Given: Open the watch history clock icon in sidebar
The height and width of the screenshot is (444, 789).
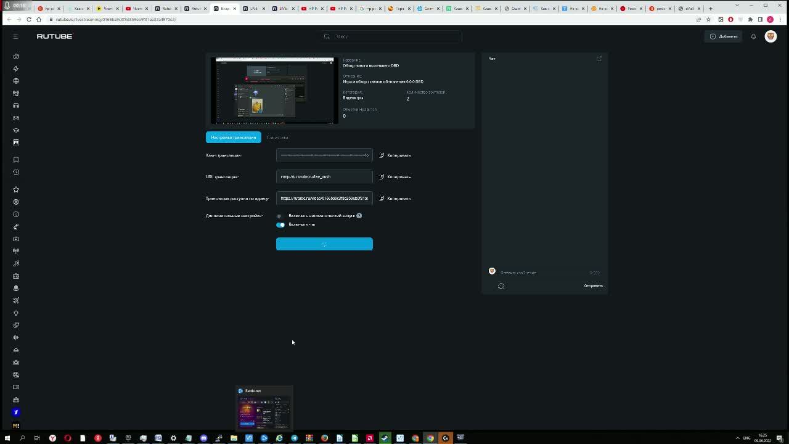Looking at the screenshot, I should point(16,172).
